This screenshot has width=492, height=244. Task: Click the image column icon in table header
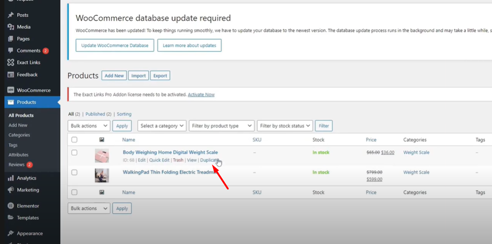(102, 140)
